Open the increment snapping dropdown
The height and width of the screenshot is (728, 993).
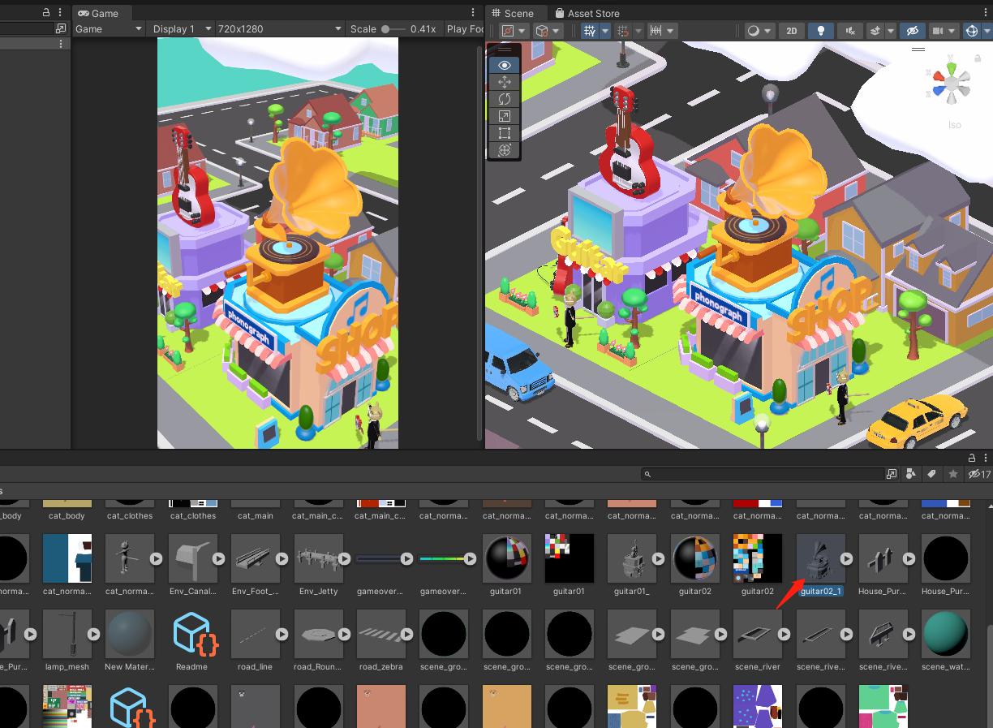pos(662,31)
